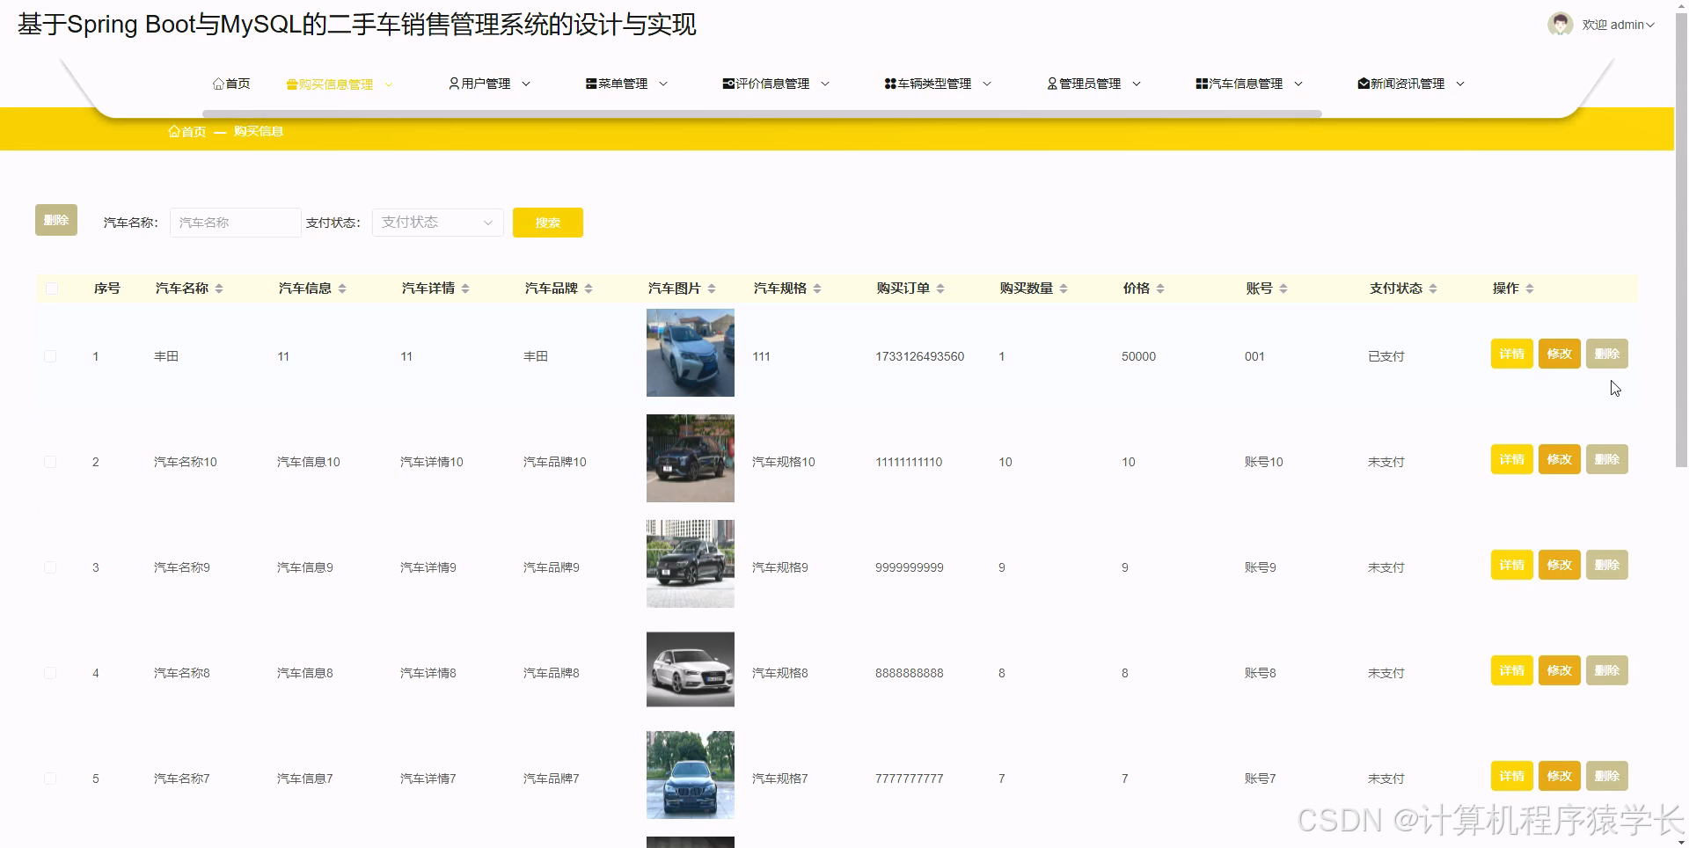Image resolution: width=1689 pixels, height=848 pixels.
Task: Click 修改 for the 汽车名称8 row
Action: coord(1559,670)
